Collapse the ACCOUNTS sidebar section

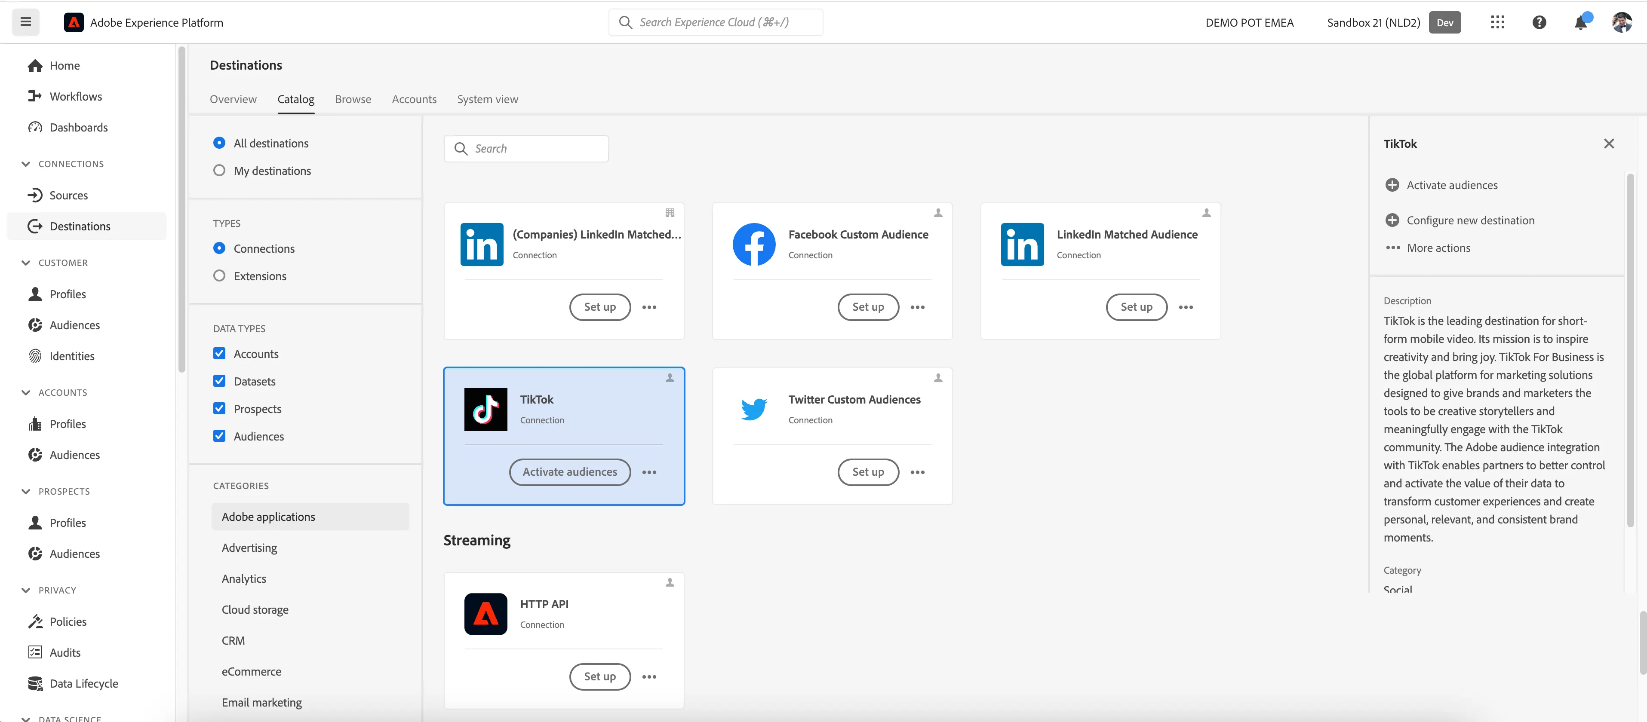(25, 392)
